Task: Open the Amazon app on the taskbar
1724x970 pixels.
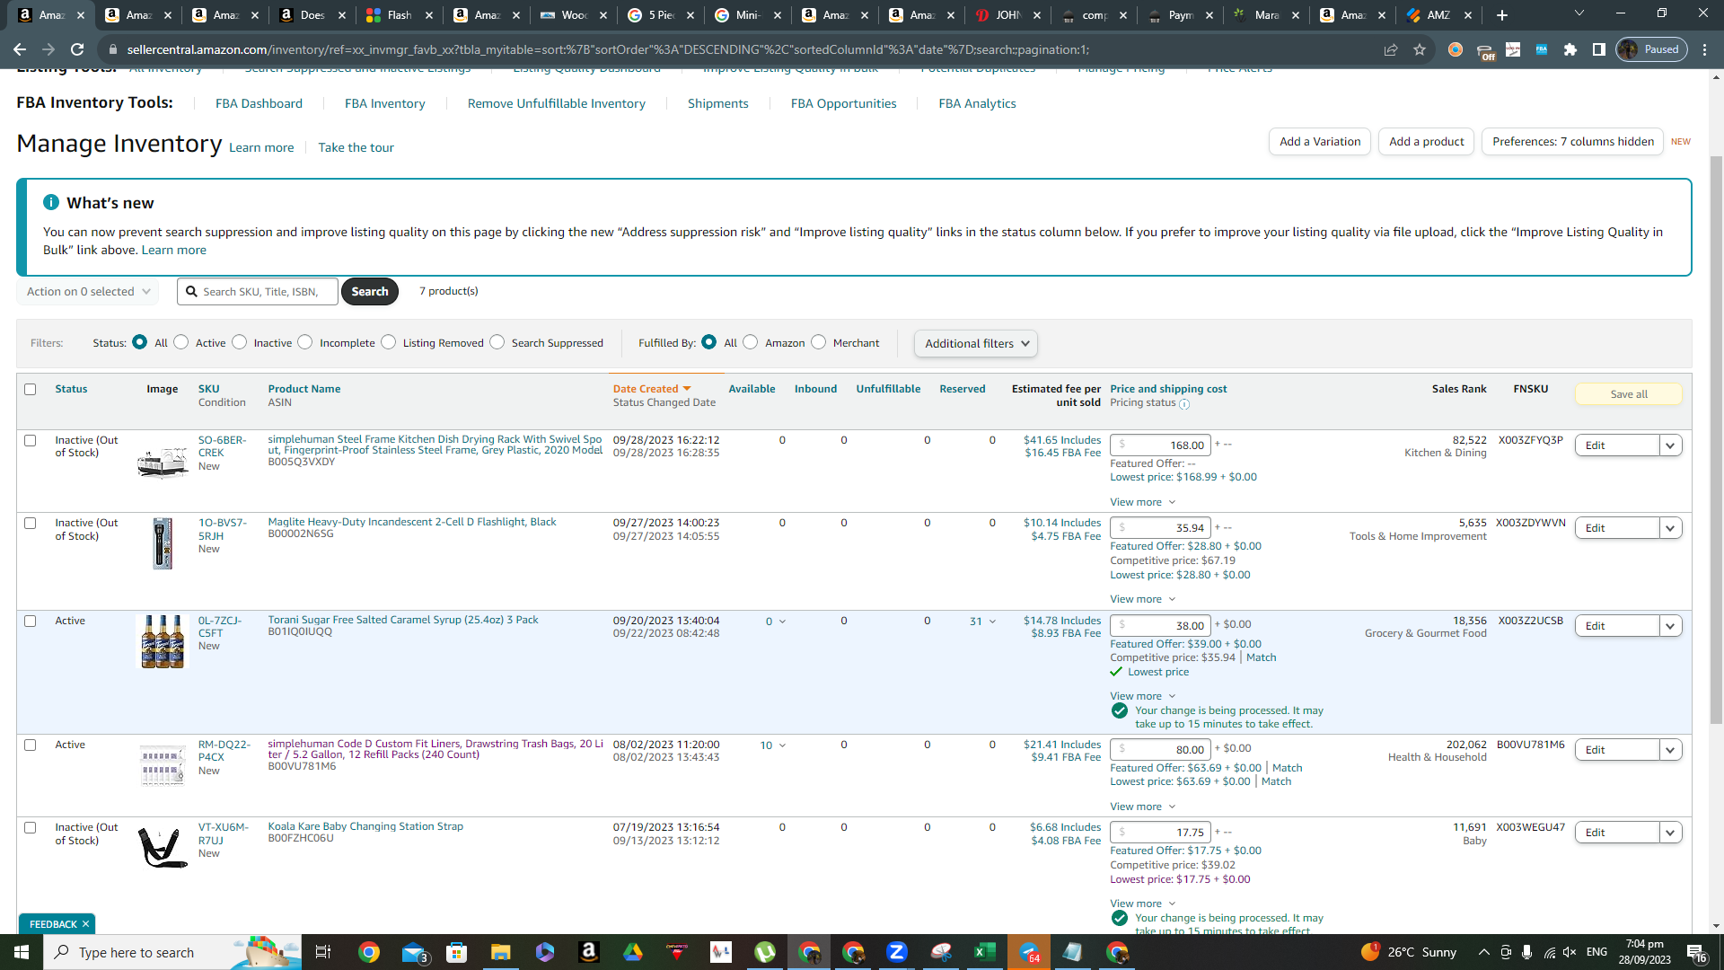Action: [x=589, y=952]
